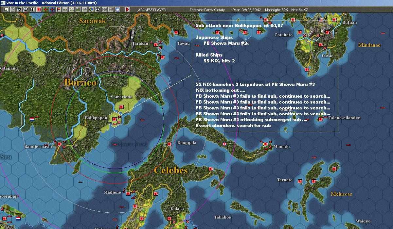Viewport: 393px width, 229px height.
Task: Select the Japanese flag at Samarinda
Action: pyautogui.click(x=121, y=106)
